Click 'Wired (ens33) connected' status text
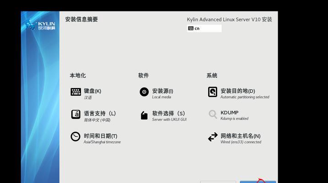328x183 pixels. pyautogui.click(x=241, y=142)
